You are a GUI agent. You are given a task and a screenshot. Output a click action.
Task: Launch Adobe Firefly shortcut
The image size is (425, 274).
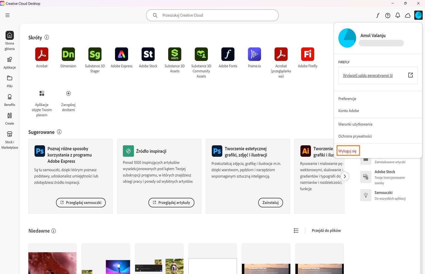click(x=308, y=54)
